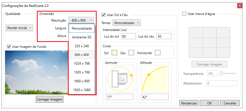Confirm with the OK button
Screen dimensions: 246x111
click(209, 103)
